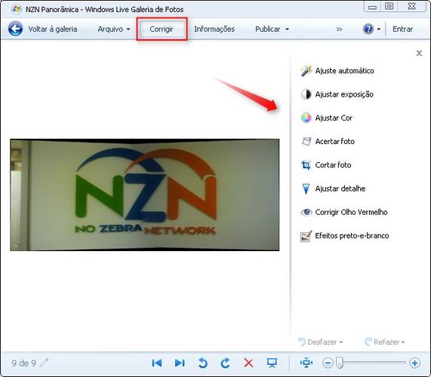
Task: Open the Informações pane
Action: (214, 29)
